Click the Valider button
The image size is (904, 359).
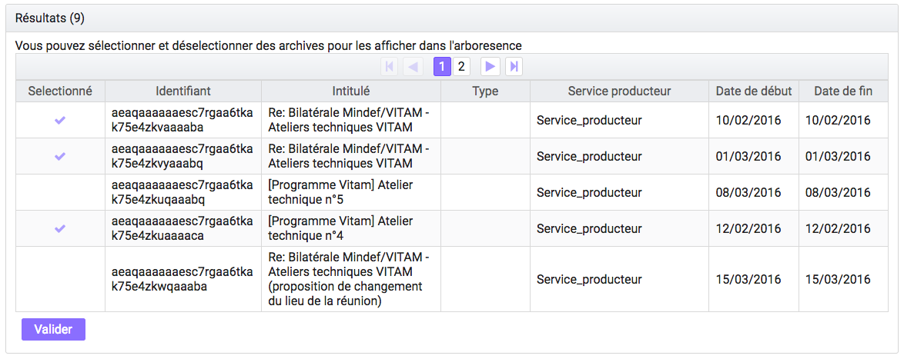tap(54, 330)
